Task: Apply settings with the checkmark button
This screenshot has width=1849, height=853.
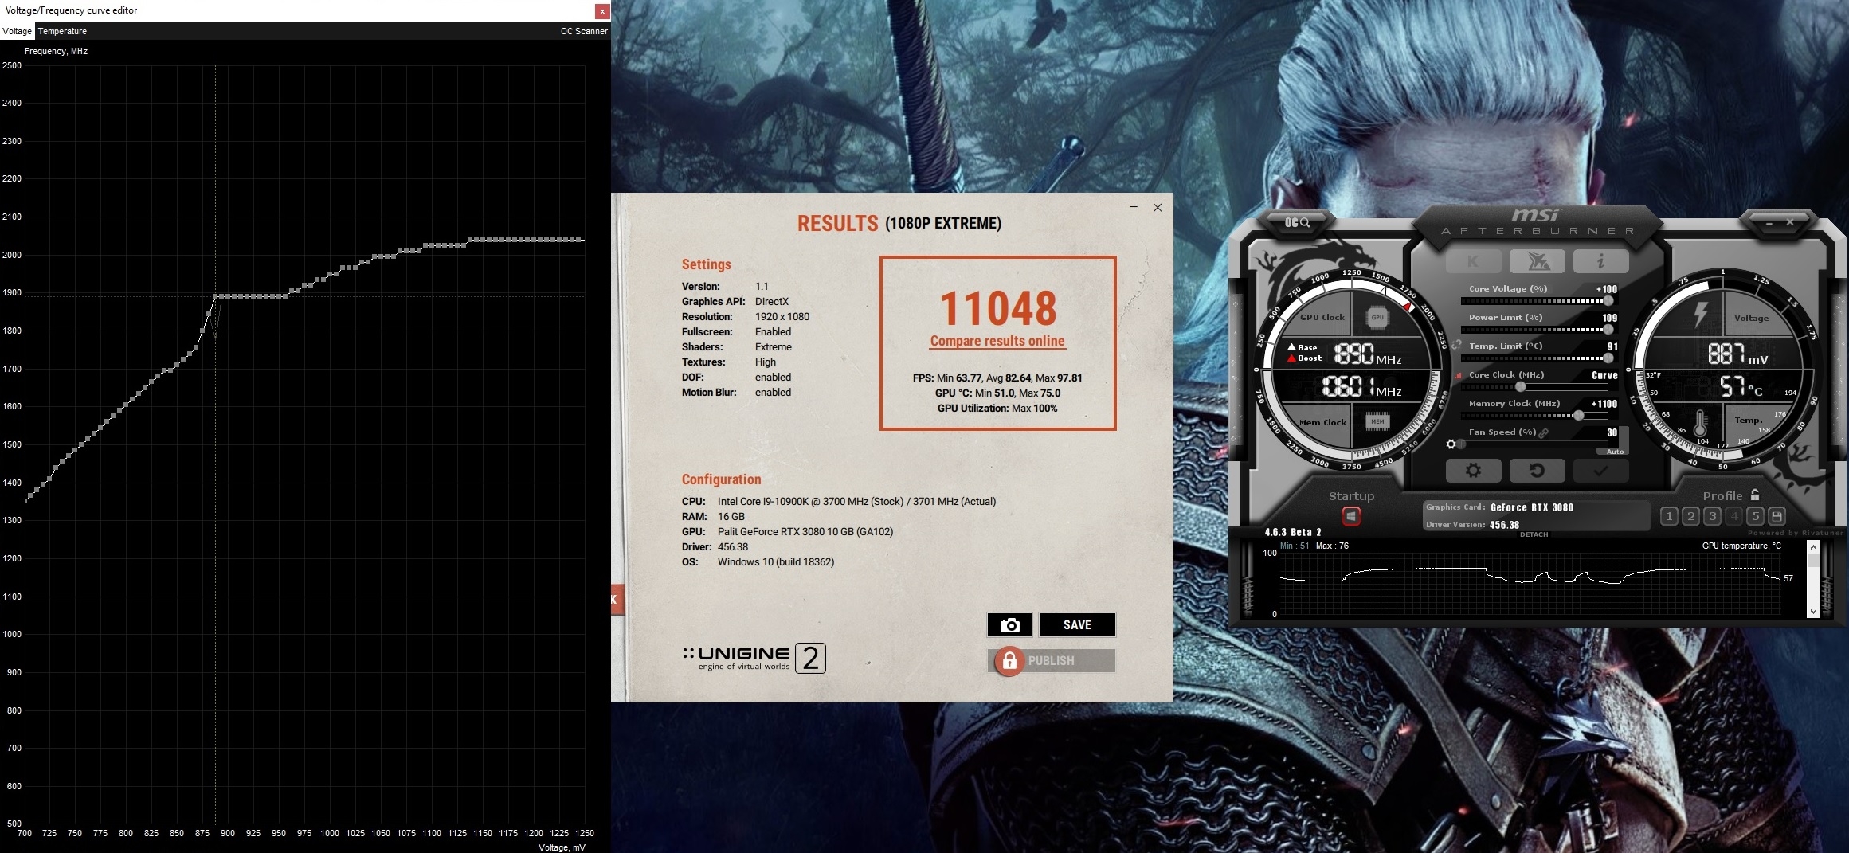Action: click(1600, 471)
